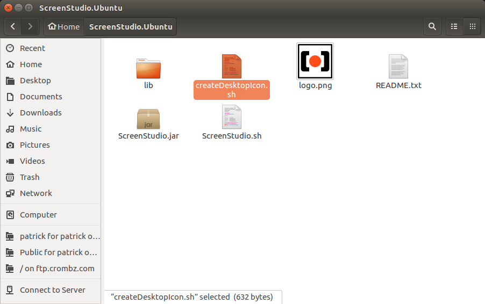Go to Music in sidebar
This screenshot has width=485, height=304.
tap(31, 129)
